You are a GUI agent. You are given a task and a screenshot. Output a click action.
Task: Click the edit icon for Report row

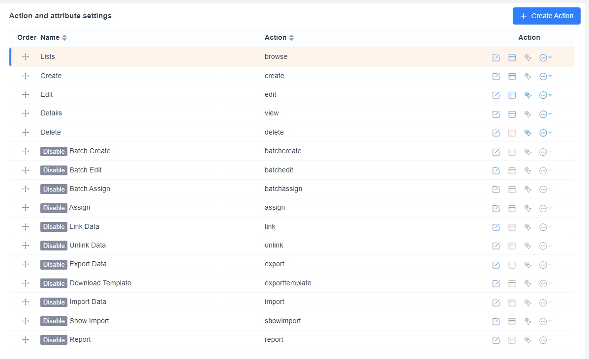(496, 340)
